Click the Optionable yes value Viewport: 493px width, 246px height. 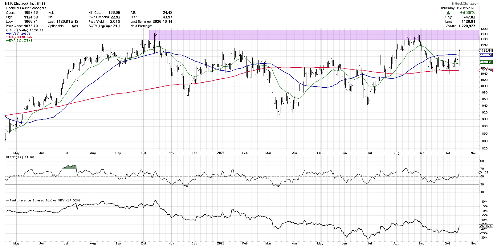(75, 26)
